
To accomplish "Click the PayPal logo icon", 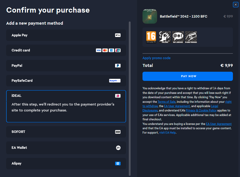I will point(118,65).
